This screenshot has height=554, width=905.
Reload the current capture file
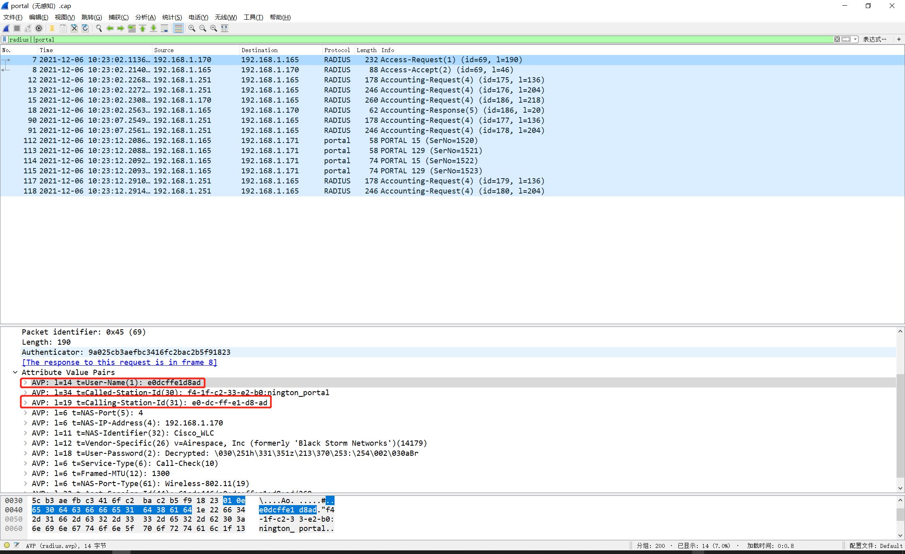[85, 28]
